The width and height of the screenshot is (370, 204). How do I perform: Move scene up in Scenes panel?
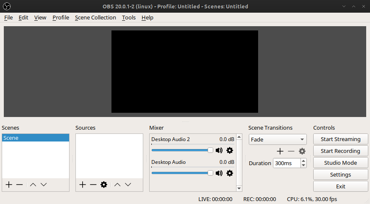[33, 185]
